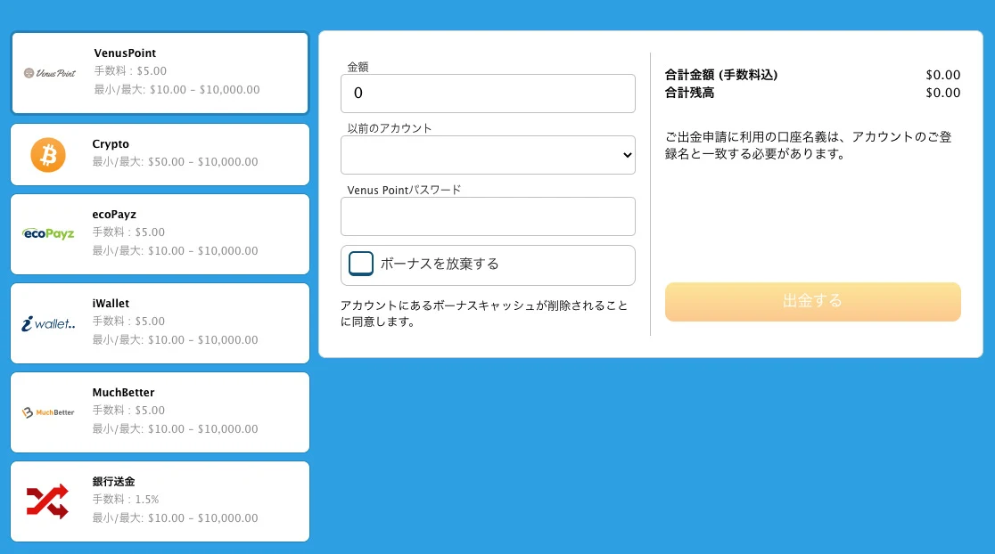Image resolution: width=995 pixels, height=554 pixels.
Task: Click the 以前のアカウント field label
Action: point(390,128)
